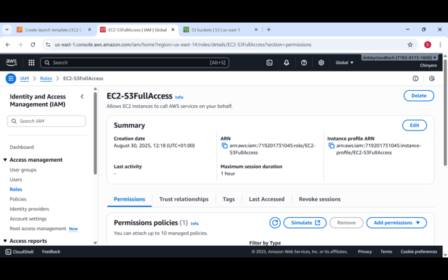
Task: Click the Simulate button
Action: (305, 223)
